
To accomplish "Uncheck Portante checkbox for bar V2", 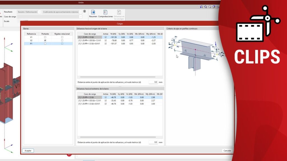I will [x=45, y=40].
